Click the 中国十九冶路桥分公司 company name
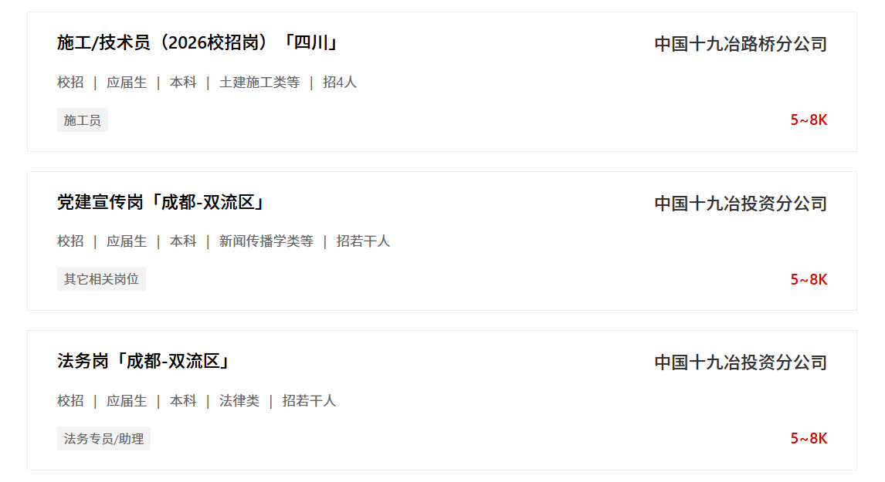The image size is (885, 482). coord(740,44)
